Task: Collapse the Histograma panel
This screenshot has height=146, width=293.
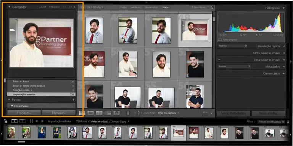Action: click(284, 8)
